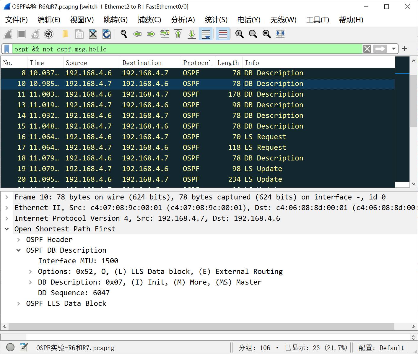Open the 统计(S) menu
Image resolution: width=418 pixels, height=354 pixels.
216,20
